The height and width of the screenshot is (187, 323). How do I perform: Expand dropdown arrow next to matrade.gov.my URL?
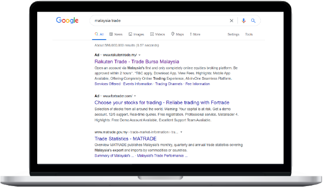[x=181, y=132]
